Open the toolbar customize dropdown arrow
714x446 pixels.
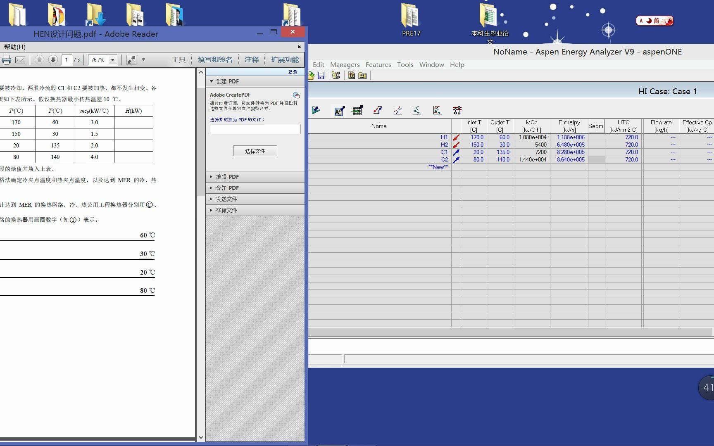143,60
